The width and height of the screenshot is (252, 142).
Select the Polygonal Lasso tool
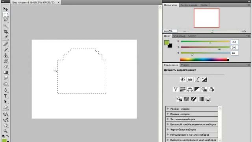(x=6, y=20)
